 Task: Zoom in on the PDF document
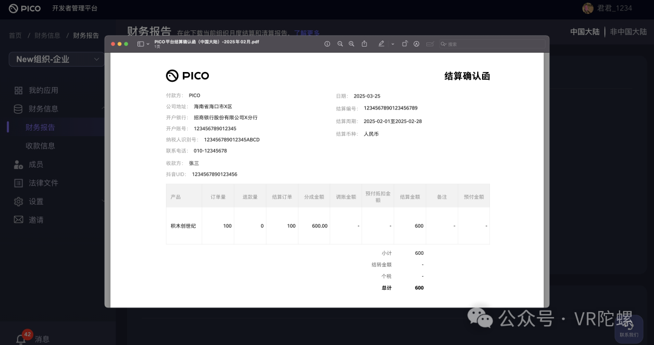point(351,44)
